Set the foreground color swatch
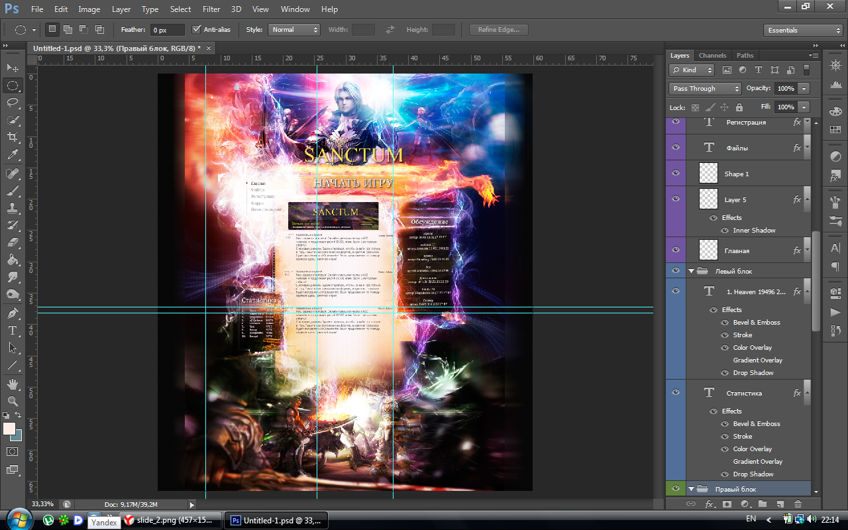Image resolution: width=848 pixels, height=530 pixels. coord(9,429)
